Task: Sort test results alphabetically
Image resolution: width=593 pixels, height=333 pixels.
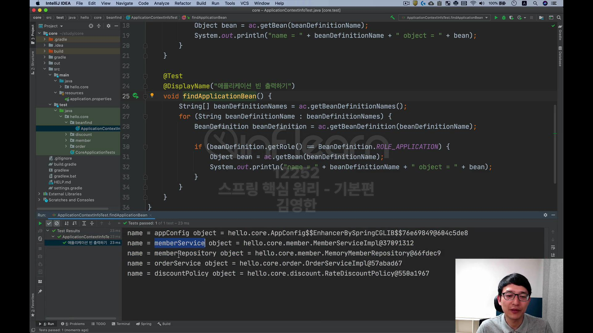Action: point(67,223)
